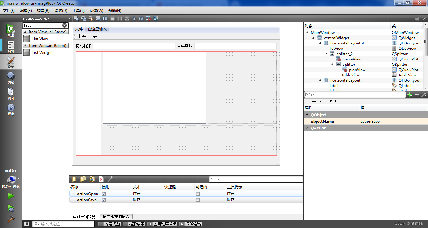The width and height of the screenshot is (428, 228).
Task: Click the Lay Out Vertically toolbar icon
Action: [x=112, y=18]
